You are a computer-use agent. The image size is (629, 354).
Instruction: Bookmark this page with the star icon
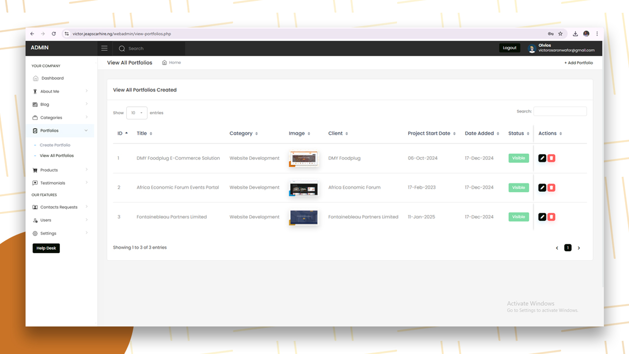point(560,34)
